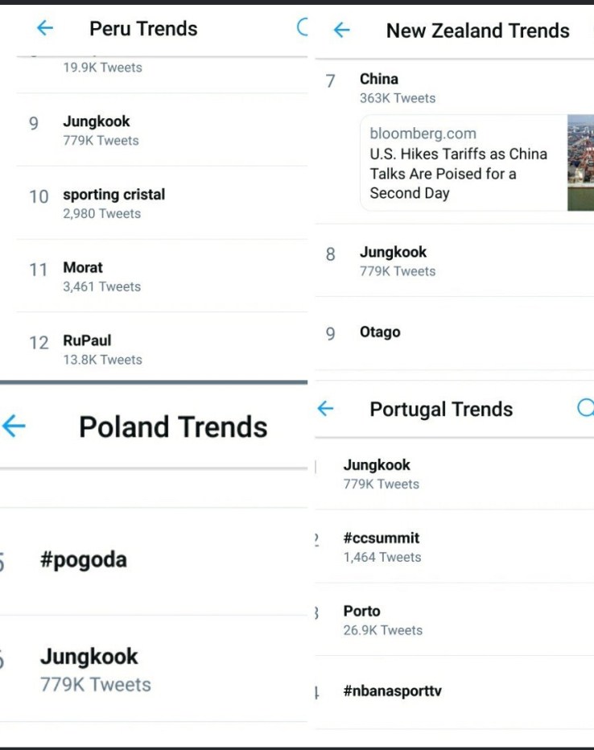Select the sporting cristal trend
Screen dimensions: 594x750
[x=113, y=203]
